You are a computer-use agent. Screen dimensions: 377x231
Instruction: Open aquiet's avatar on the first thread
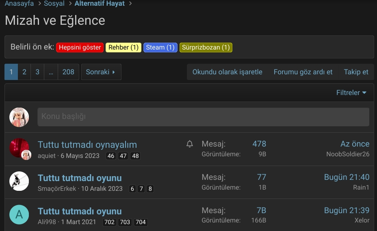(x=19, y=148)
